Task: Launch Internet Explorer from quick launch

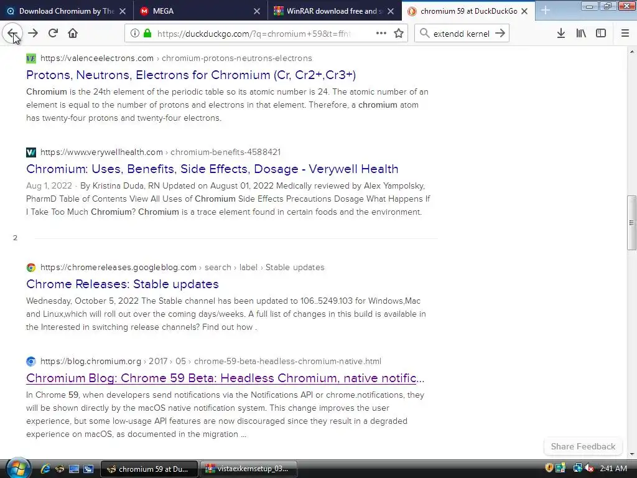Action: point(45,469)
